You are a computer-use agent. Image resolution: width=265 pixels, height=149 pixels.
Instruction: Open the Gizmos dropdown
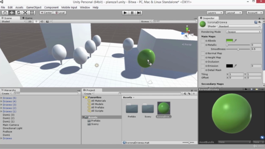146,22
